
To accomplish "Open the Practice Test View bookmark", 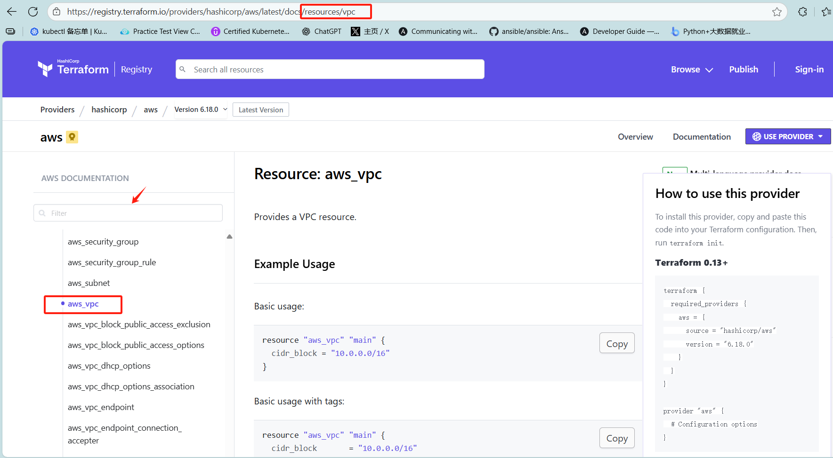I will (160, 32).
